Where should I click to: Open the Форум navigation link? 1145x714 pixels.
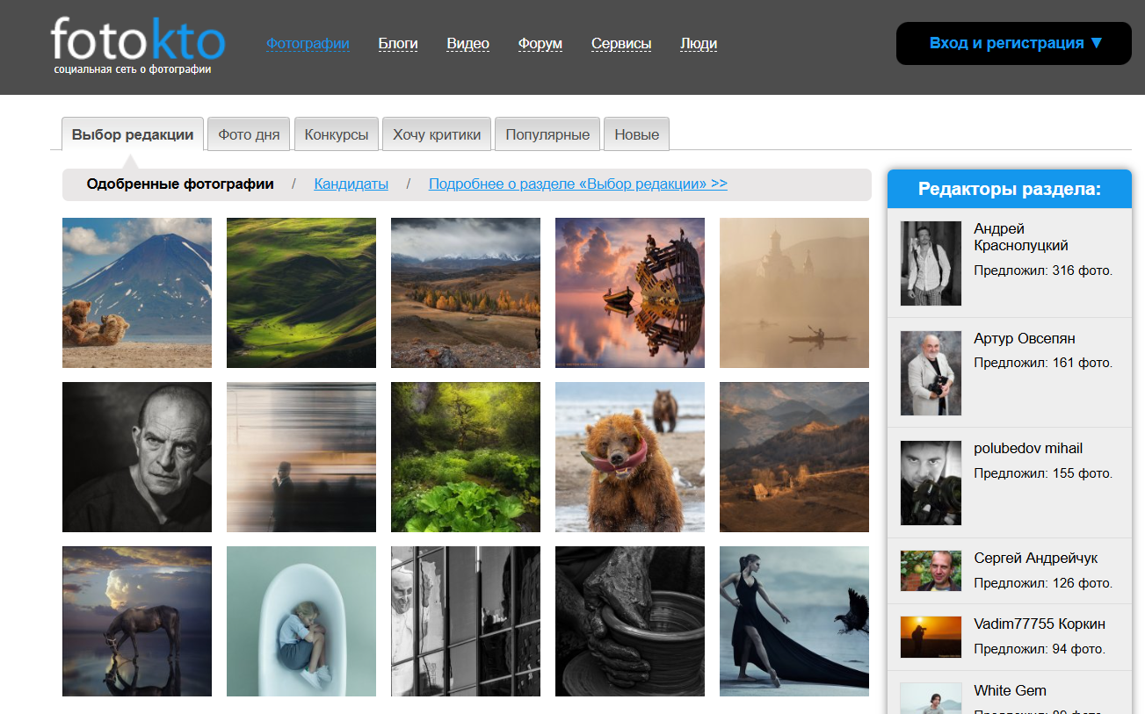coord(540,44)
